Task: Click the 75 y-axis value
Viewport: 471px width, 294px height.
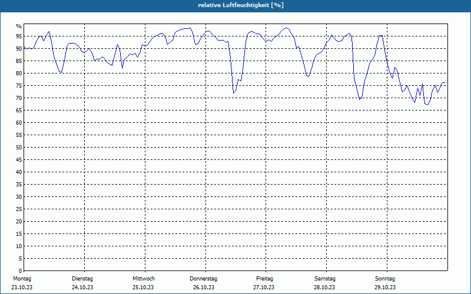Action: (x=19, y=85)
